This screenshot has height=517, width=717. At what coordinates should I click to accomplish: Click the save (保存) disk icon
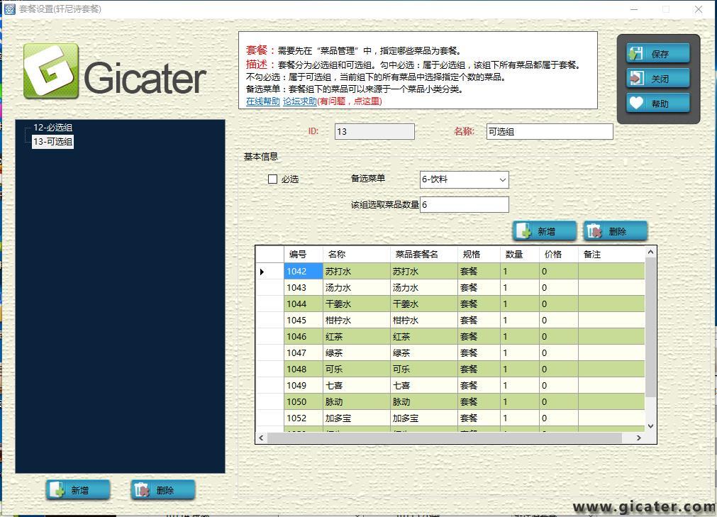tap(636, 53)
